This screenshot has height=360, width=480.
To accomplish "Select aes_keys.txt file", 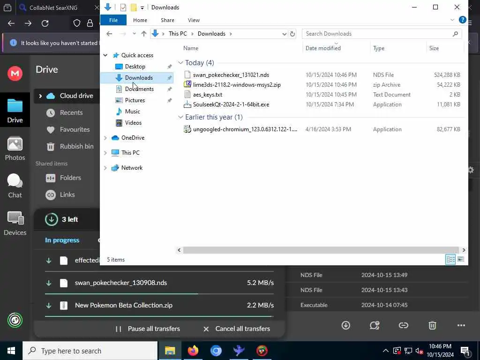I will click(x=208, y=95).
